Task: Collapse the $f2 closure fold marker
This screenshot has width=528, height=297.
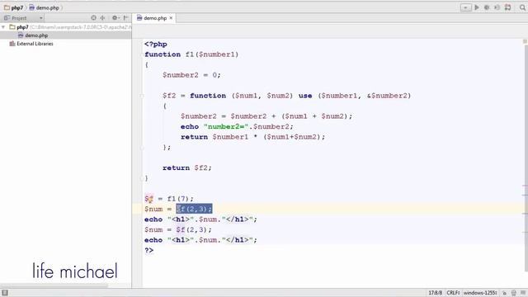Action: pyautogui.click(x=142, y=96)
